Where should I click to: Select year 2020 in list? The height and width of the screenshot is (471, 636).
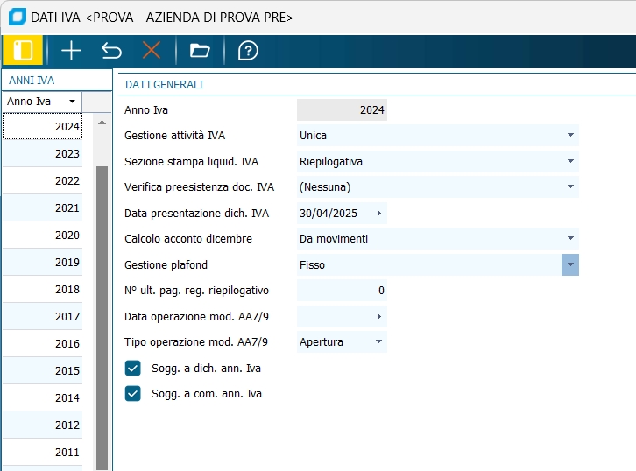43,235
